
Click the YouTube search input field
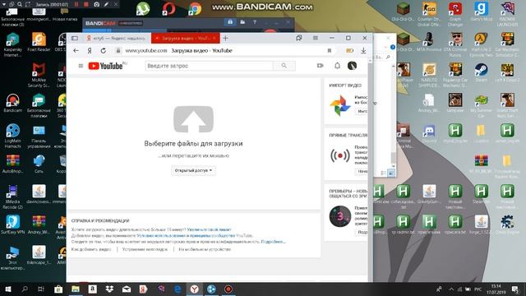tap(210, 66)
